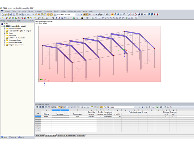Select row header number 2 in the table
The image size is (194, 146).
point(38,119)
